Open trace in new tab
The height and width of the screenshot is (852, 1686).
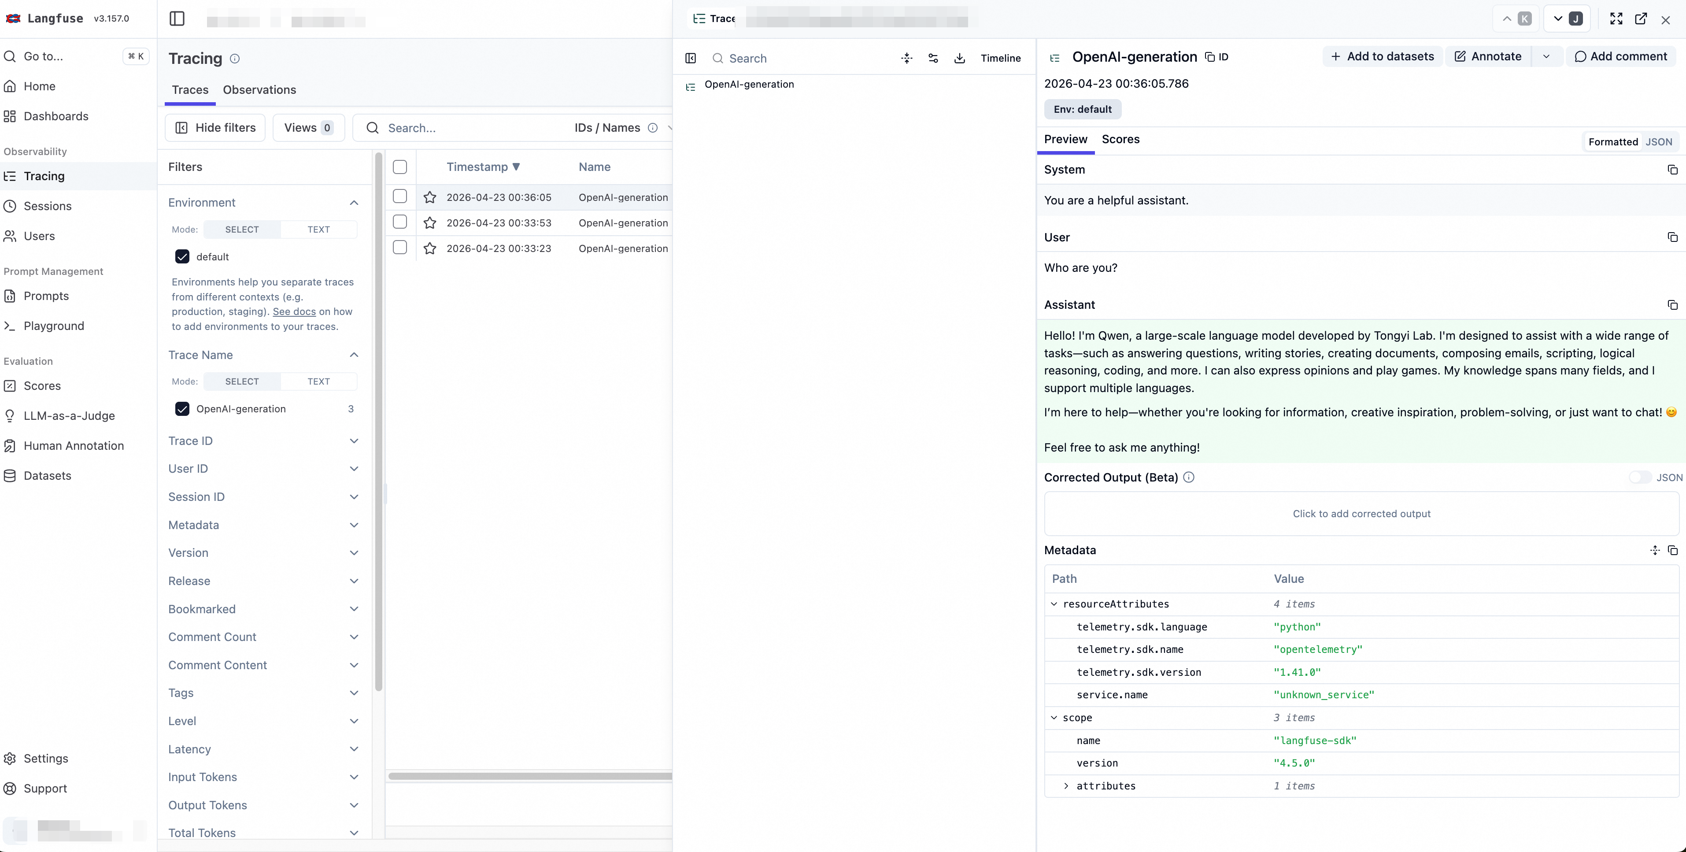[1641, 19]
